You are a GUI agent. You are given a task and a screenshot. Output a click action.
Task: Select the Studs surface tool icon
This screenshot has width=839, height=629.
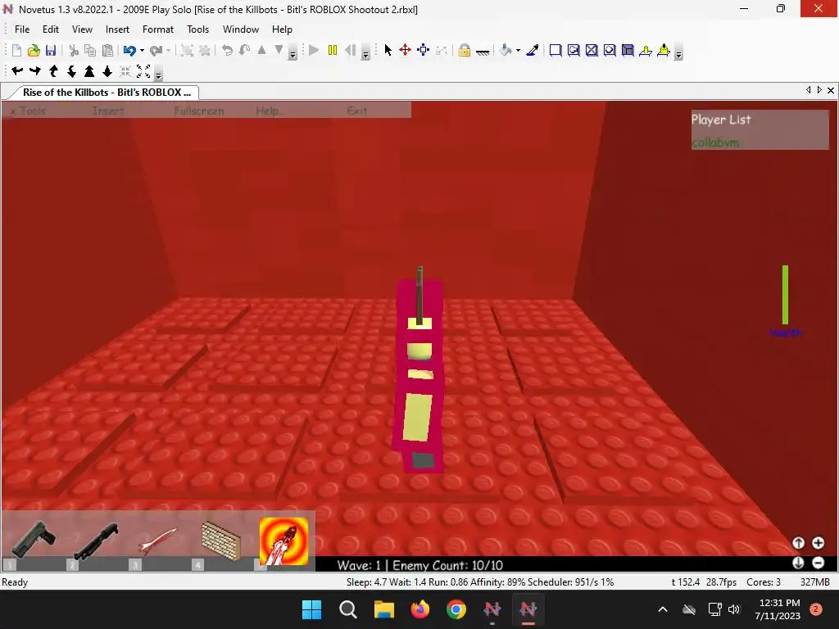610,50
